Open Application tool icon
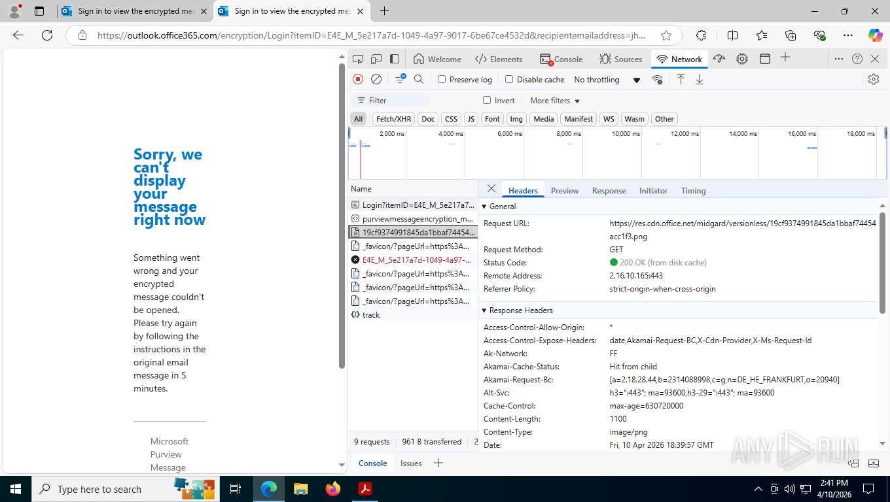This screenshot has width=890, height=502. click(x=765, y=59)
